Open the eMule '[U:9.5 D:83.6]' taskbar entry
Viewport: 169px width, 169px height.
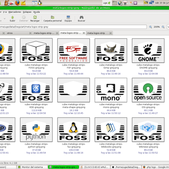click(95, 167)
